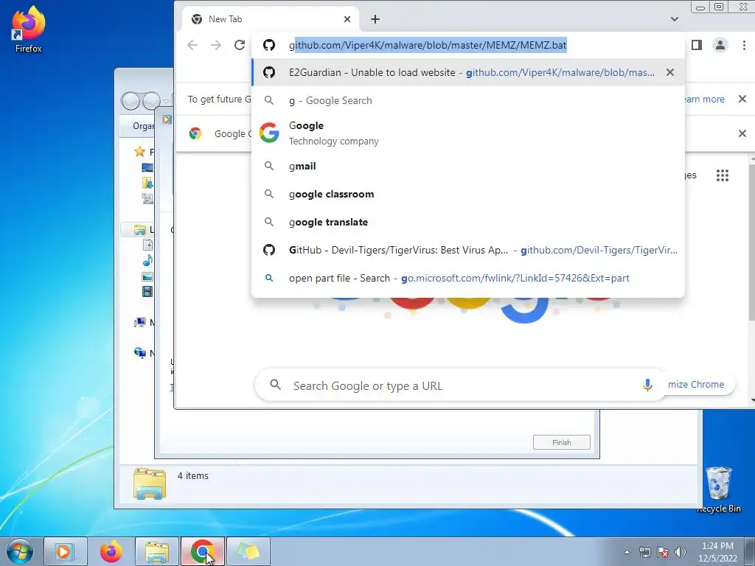The height and width of the screenshot is (566, 755).
Task: Open the 'open part file' suggestion
Action: [x=468, y=278]
